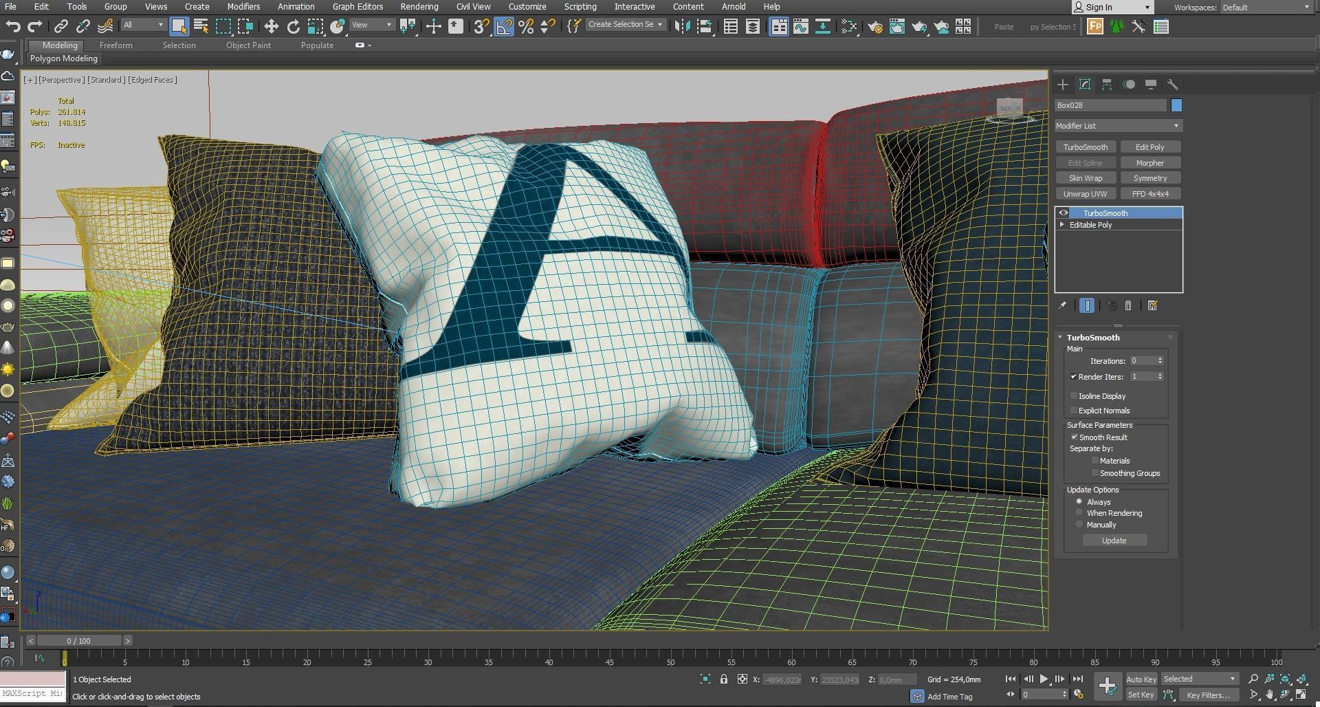Open the selection filter All dropdown

[x=143, y=25]
